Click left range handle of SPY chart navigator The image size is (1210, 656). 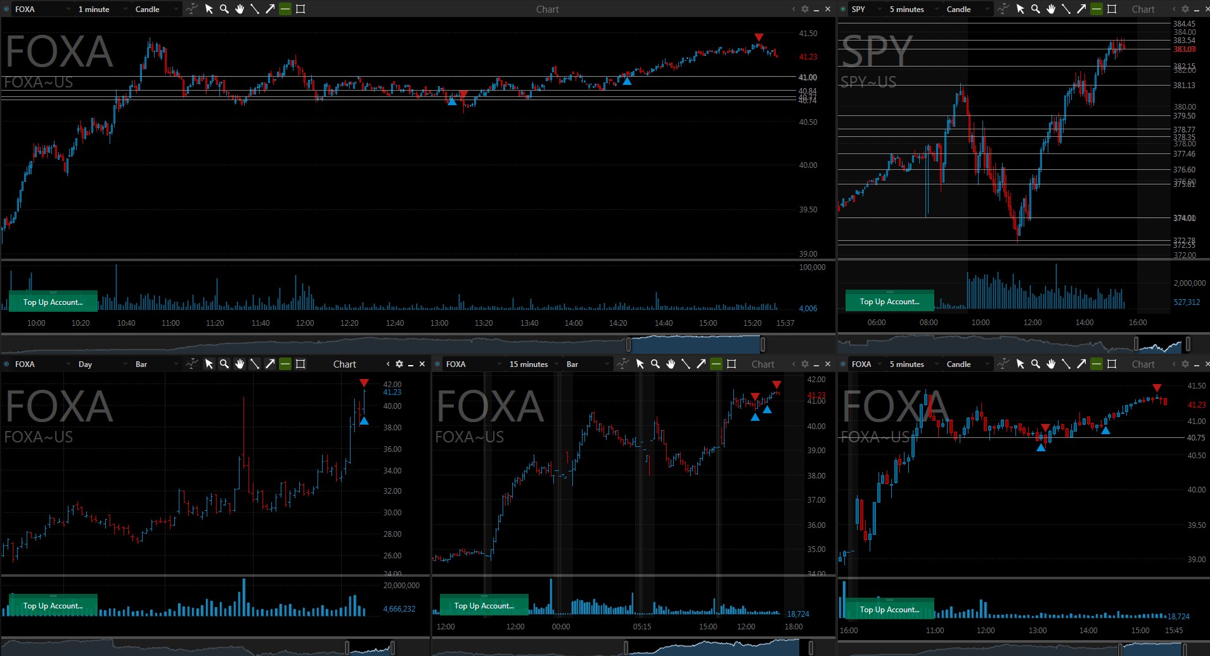point(1136,344)
